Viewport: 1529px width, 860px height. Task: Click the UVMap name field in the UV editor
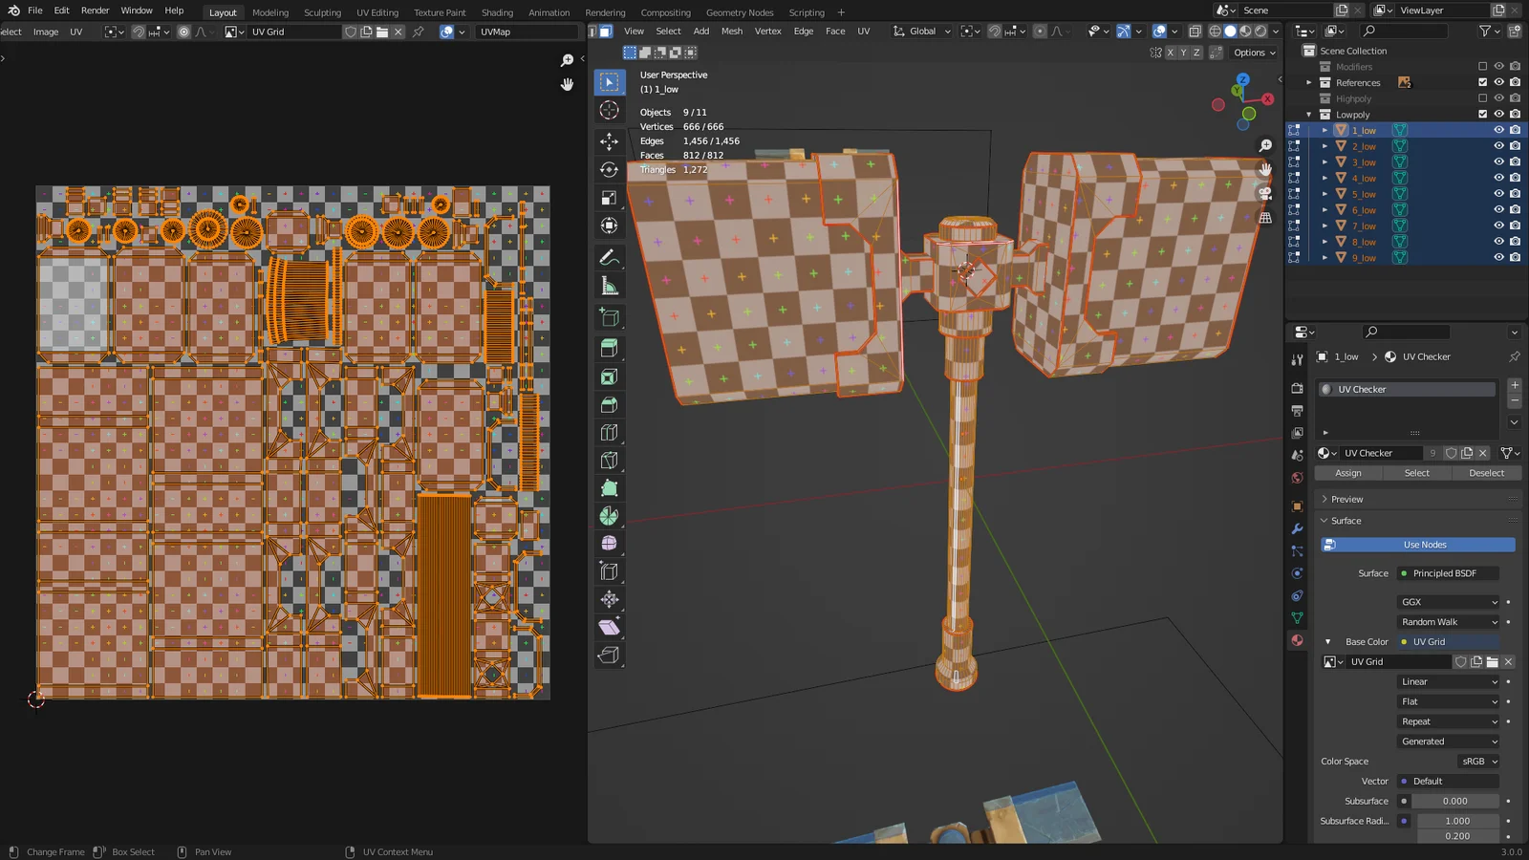[x=528, y=32]
